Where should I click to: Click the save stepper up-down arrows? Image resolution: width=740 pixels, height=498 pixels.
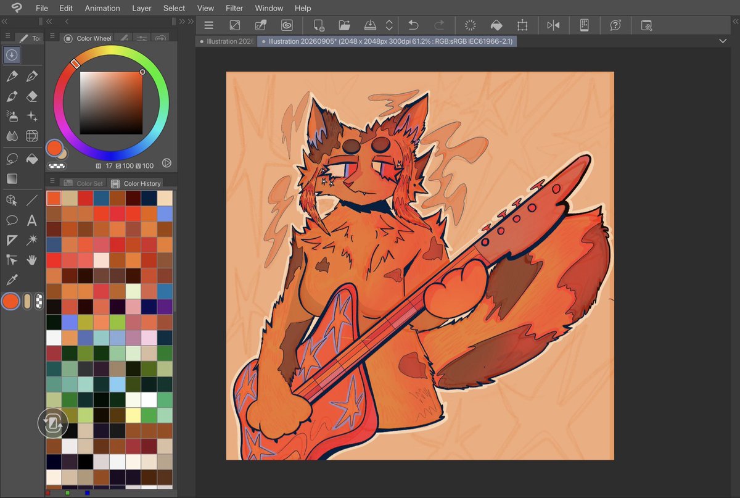(389, 25)
